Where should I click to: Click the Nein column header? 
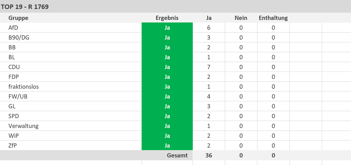[241, 18]
